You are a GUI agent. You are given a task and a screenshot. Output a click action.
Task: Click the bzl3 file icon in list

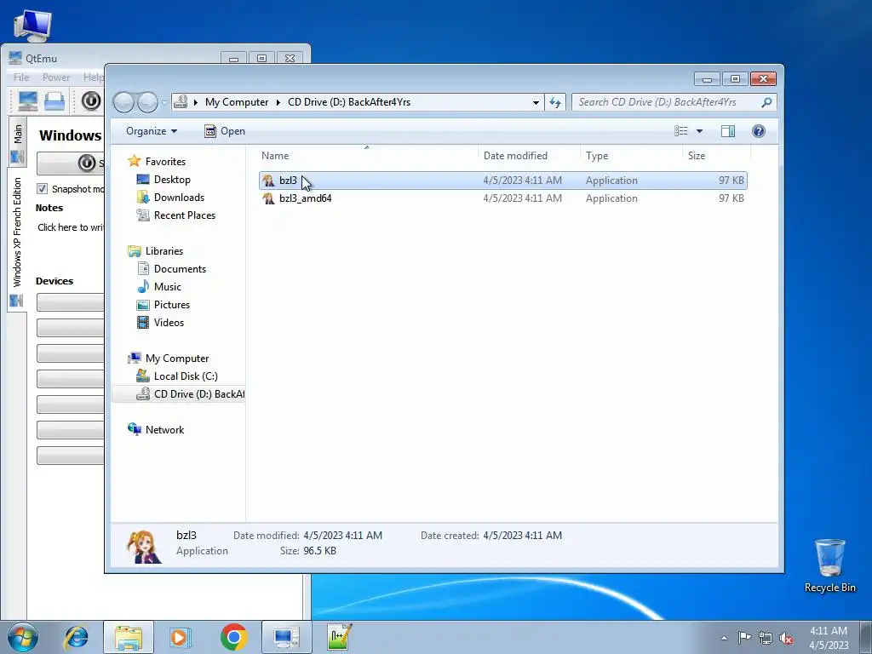tap(268, 181)
